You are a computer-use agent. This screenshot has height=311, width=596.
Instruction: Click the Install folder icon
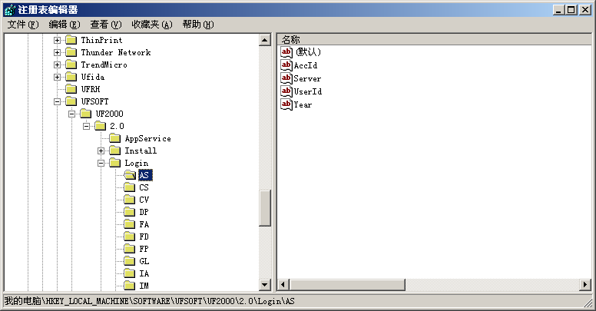pyautogui.click(x=114, y=151)
